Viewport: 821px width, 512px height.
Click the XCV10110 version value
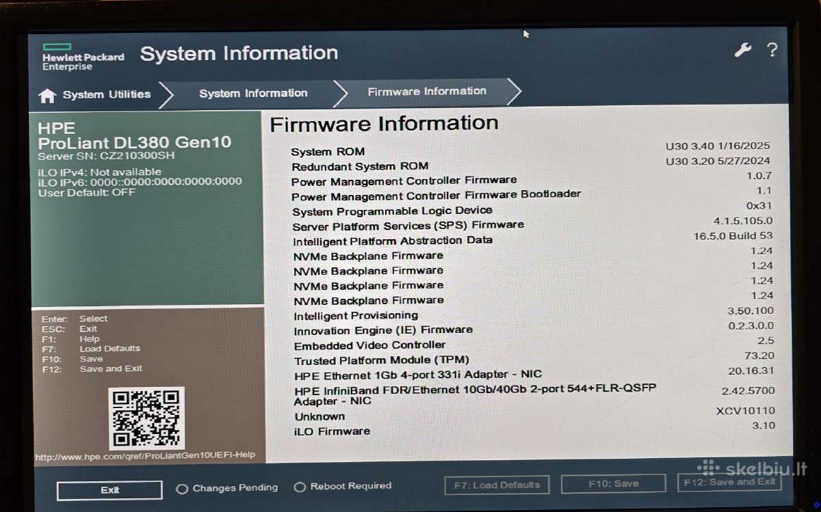tap(746, 411)
